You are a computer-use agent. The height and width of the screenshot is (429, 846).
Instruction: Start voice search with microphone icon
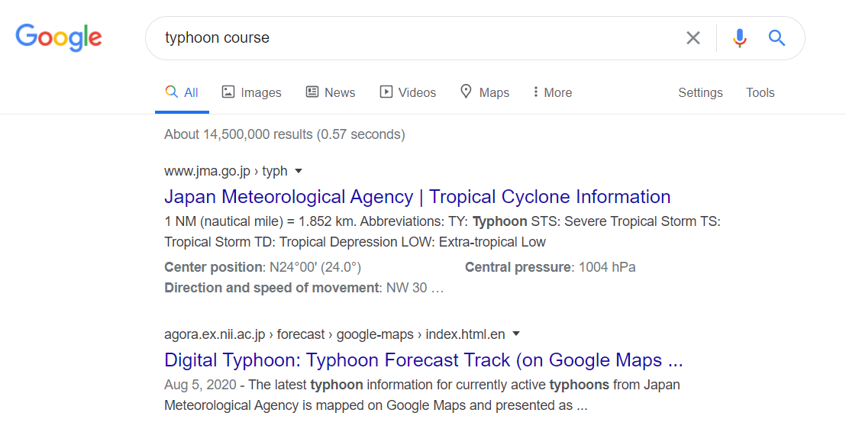(739, 38)
